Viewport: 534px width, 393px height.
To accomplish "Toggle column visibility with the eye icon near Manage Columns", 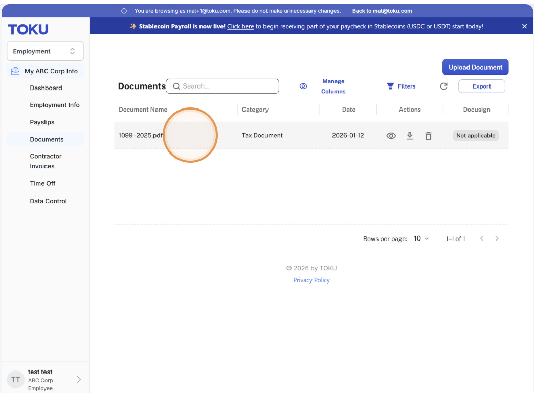I will click(x=303, y=86).
